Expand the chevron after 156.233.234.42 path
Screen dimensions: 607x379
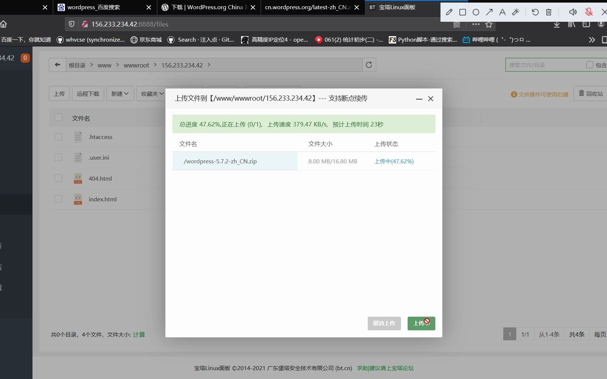209,65
